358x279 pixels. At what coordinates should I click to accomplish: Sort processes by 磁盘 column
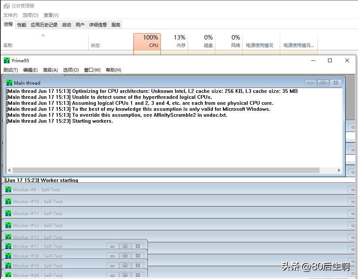202,41
